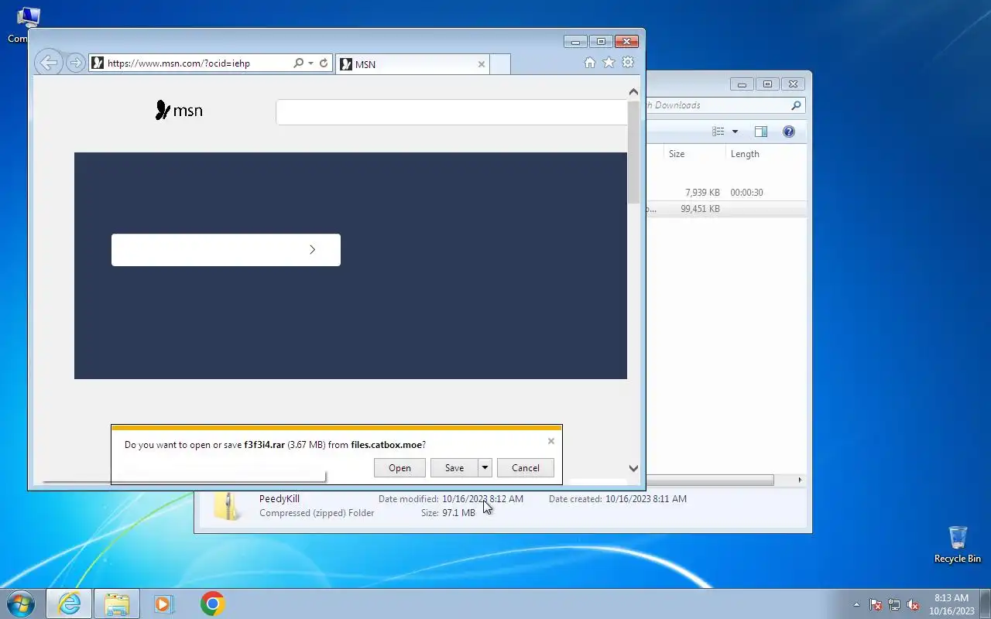This screenshot has height=619, width=991.
Task: Refresh the MSN page
Action: point(324,63)
